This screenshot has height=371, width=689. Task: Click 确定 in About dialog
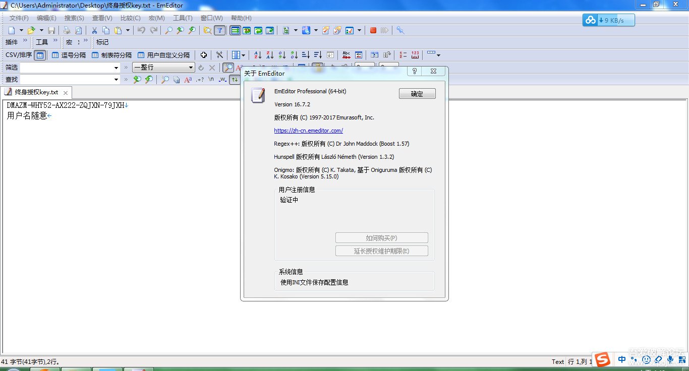(417, 94)
